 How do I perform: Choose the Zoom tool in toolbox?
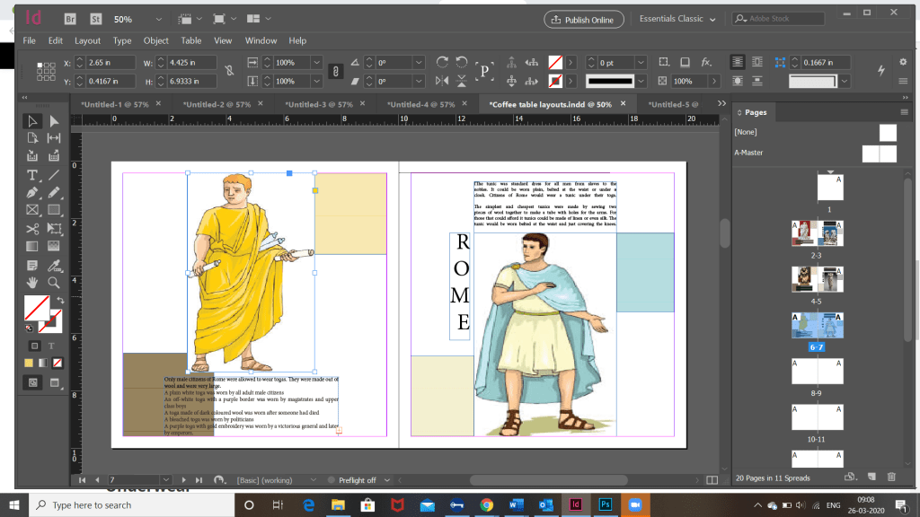click(x=54, y=283)
